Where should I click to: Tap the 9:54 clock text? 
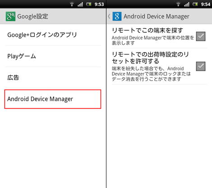click(x=206, y=4)
